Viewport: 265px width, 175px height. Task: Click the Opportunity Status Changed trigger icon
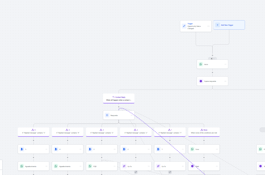tap(184, 26)
